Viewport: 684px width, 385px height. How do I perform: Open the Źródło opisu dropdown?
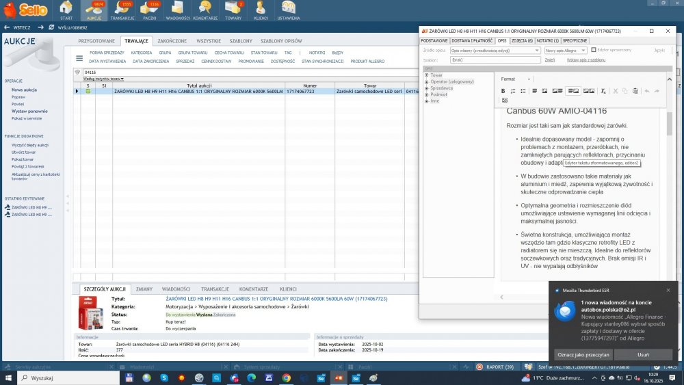[x=495, y=51]
